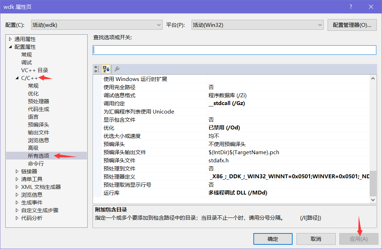This screenshot has width=382, height=249.
Task: Select 输出文件 in the tree
Action: pos(39,133)
